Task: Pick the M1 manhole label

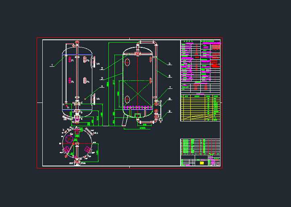Action: click(98, 64)
